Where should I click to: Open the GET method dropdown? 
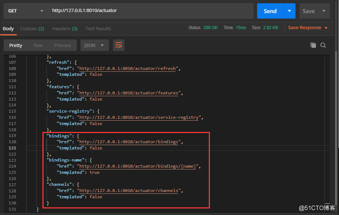(26, 11)
